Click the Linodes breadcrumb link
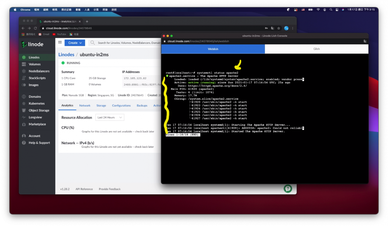 [66, 55]
